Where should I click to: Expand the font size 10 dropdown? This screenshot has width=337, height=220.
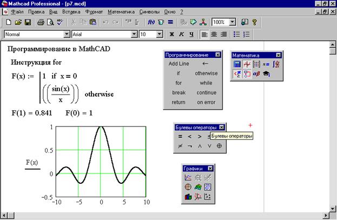[159, 34]
